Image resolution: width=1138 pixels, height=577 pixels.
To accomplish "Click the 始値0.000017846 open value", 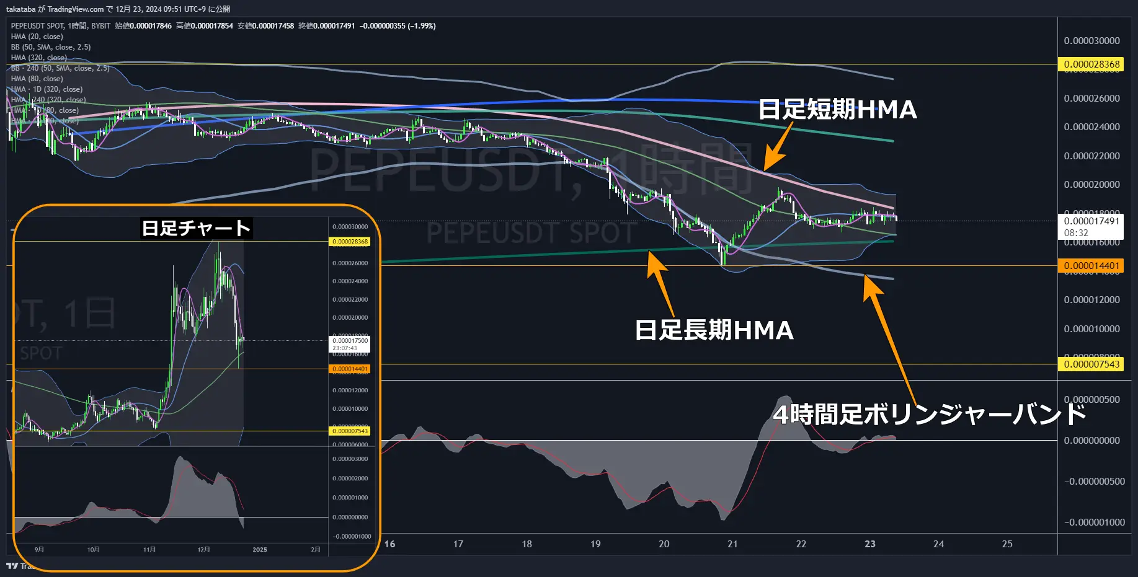I will (143, 25).
